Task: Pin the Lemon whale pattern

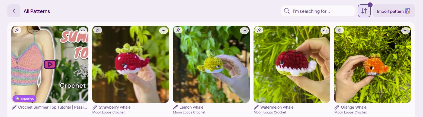Action: pyautogui.click(x=178, y=30)
